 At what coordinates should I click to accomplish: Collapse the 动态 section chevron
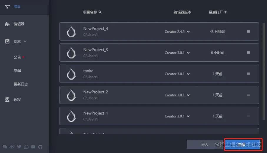pos(25,41)
